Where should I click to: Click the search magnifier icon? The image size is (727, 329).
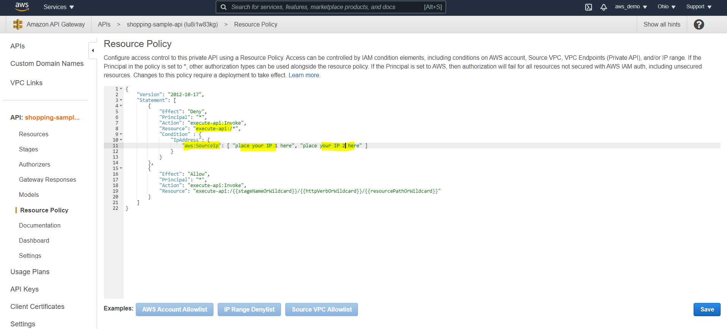click(224, 7)
